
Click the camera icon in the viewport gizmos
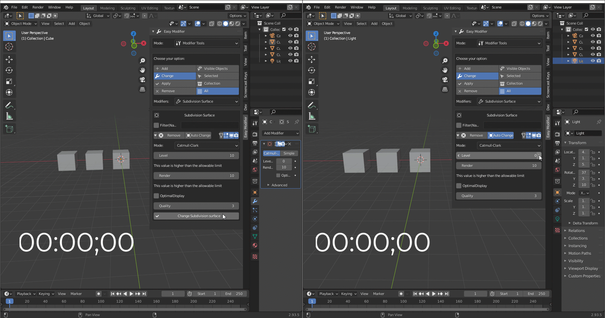pyautogui.click(x=142, y=80)
